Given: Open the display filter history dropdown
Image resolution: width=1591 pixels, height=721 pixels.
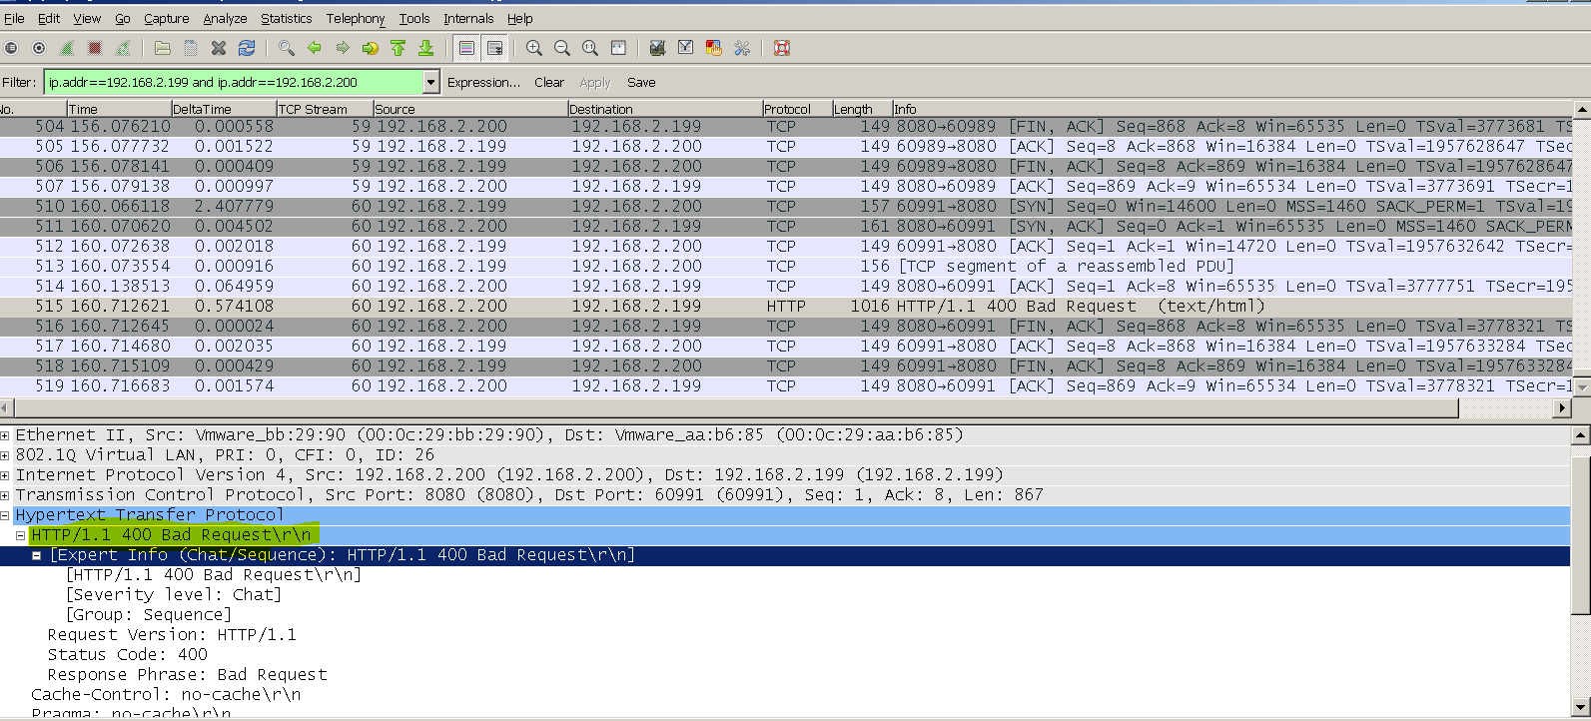Looking at the screenshot, I should [x=431, y=82].
